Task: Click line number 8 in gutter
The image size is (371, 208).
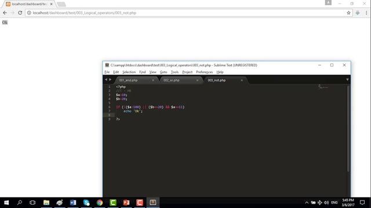Action: pyautogui.click(x=110, y=115)
